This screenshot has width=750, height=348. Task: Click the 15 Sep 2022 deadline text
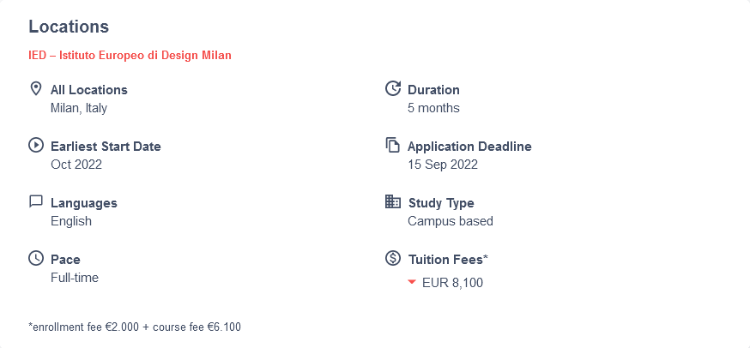click(443, 165)
